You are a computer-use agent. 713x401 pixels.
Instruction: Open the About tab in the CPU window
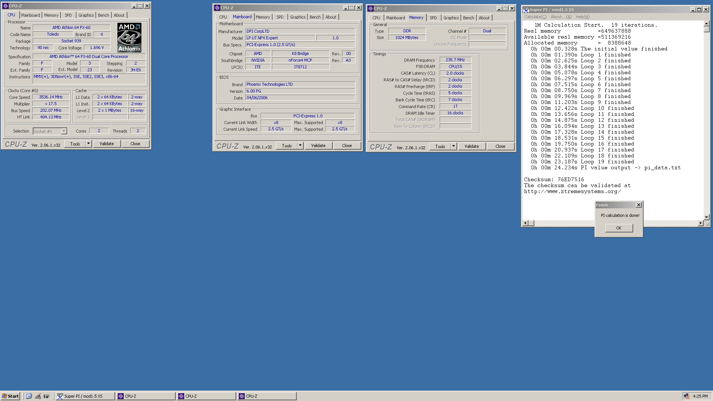[119, 15]
